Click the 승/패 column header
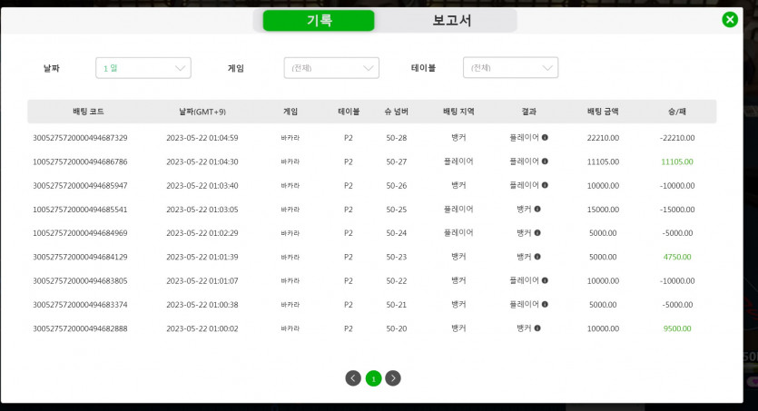 click(x=677, y=112)
